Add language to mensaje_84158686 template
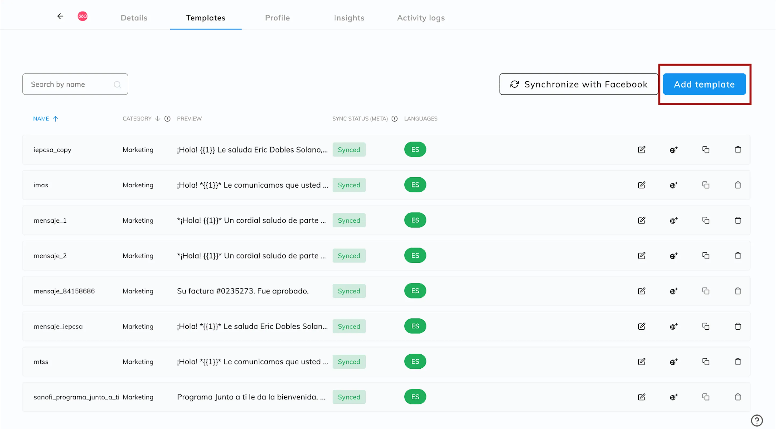This screenshot has height=429, width=776. click(x=674, y=291)
